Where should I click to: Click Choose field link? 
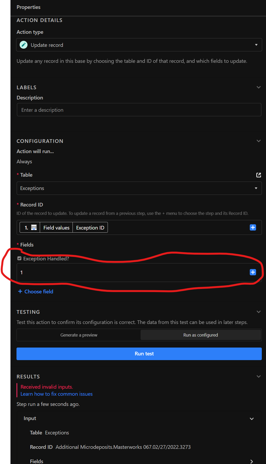point(36,292)
